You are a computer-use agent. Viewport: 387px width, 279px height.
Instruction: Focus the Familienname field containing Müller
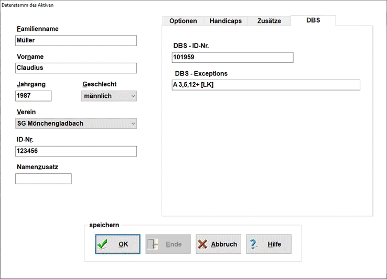(x=76, y=41)
